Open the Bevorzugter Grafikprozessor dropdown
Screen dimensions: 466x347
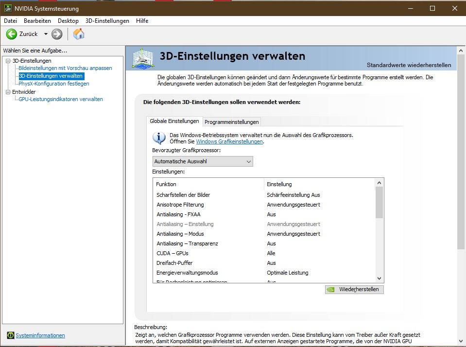(x=203, y=161)
